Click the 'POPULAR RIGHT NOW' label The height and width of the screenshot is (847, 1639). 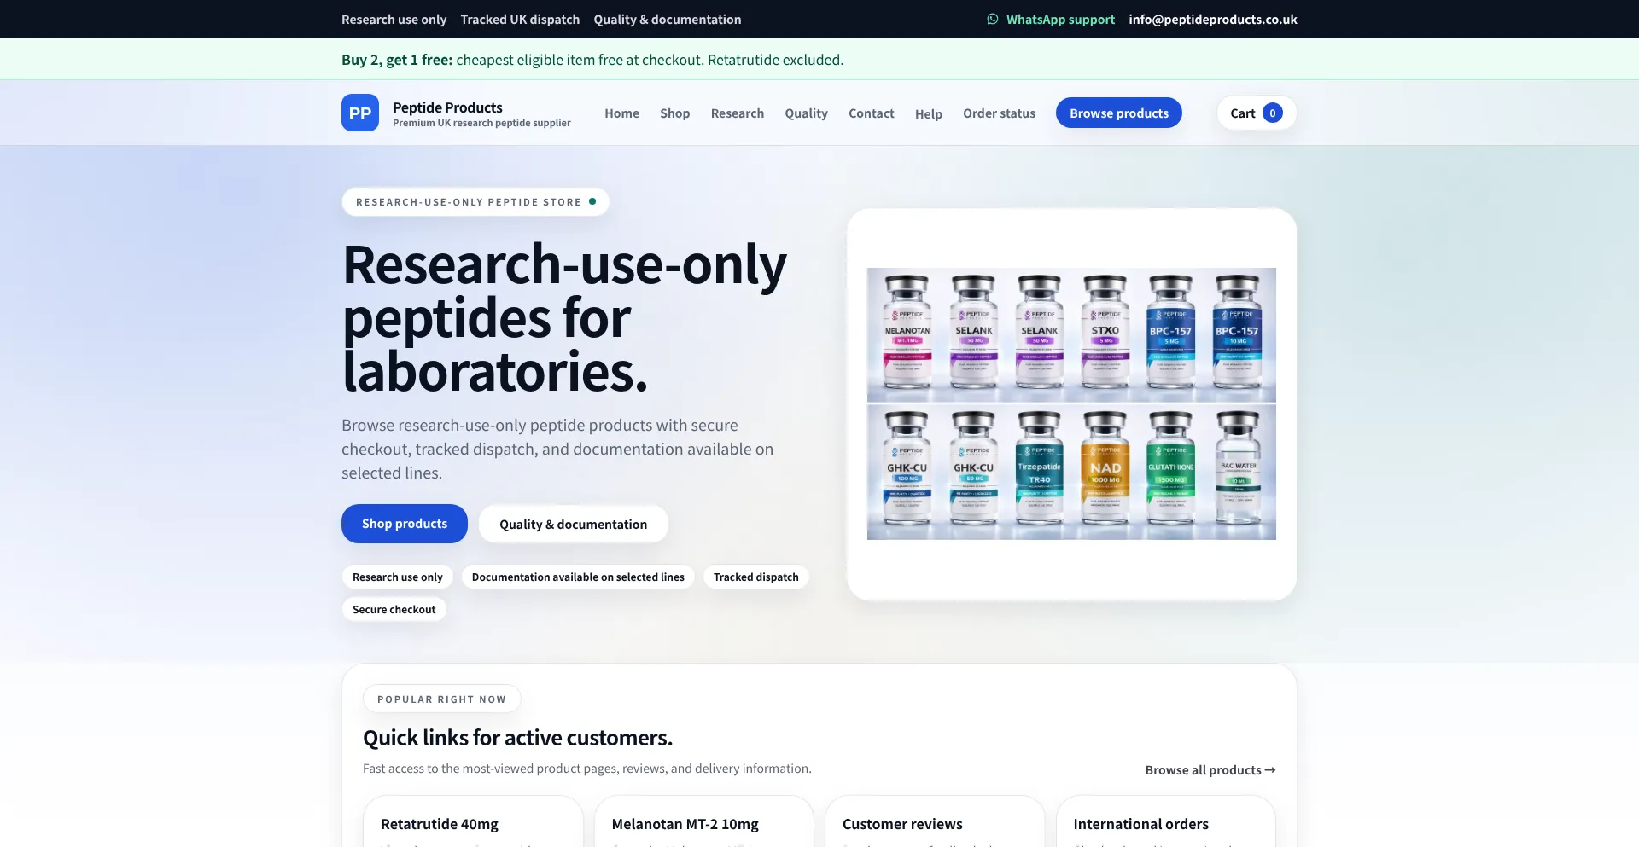[441, 699]
